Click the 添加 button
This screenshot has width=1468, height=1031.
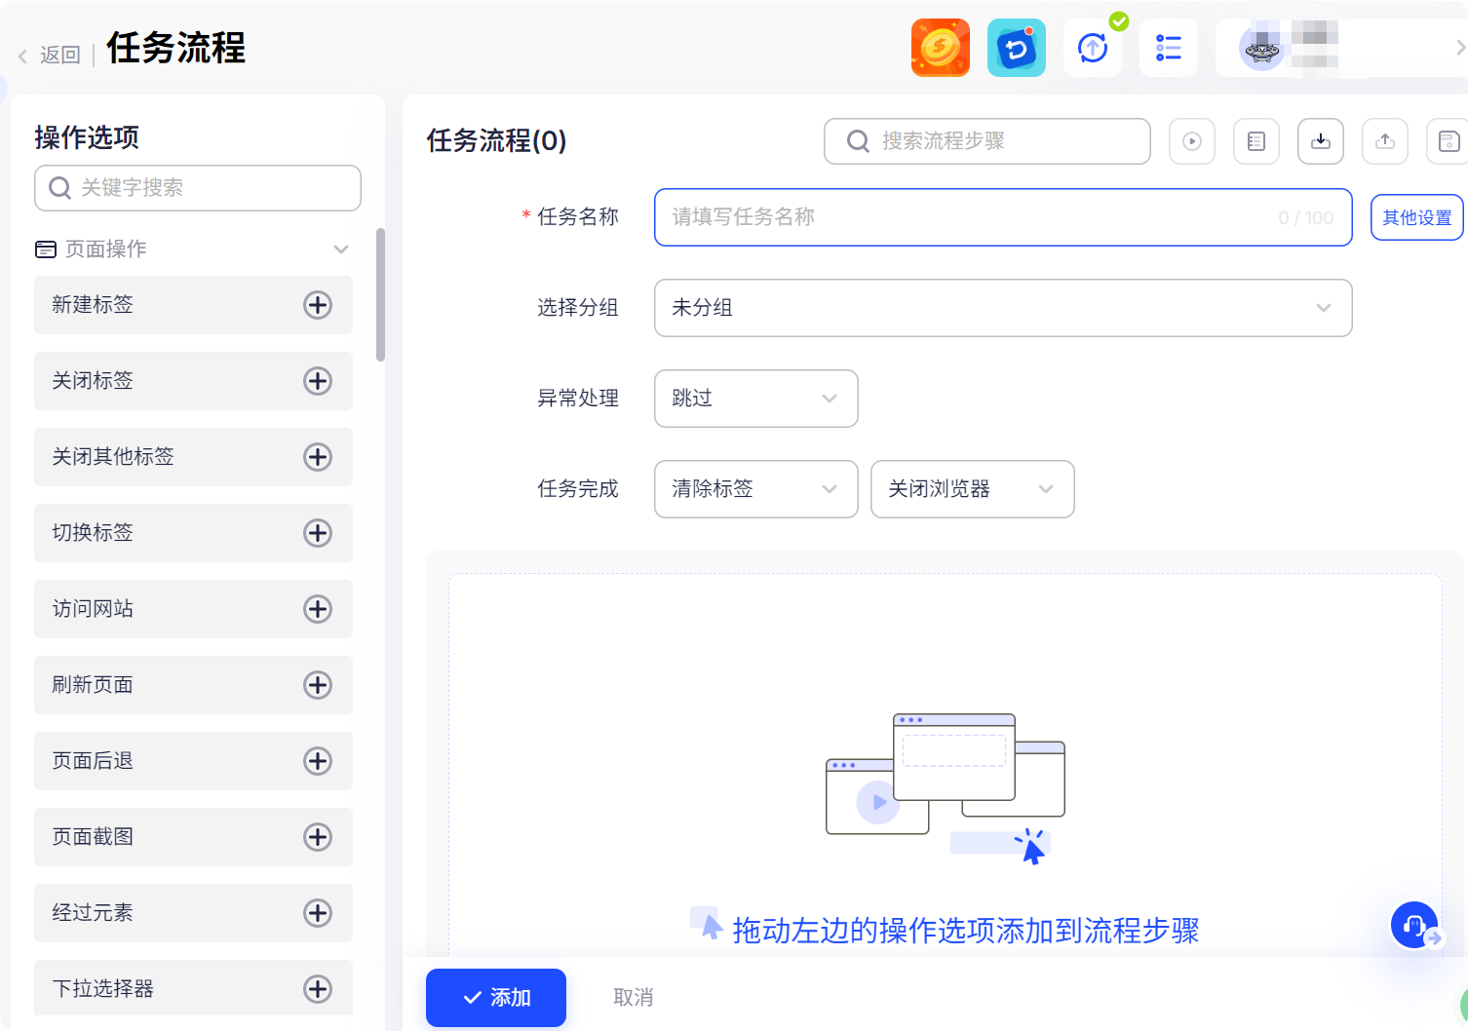tap(495, 997)
